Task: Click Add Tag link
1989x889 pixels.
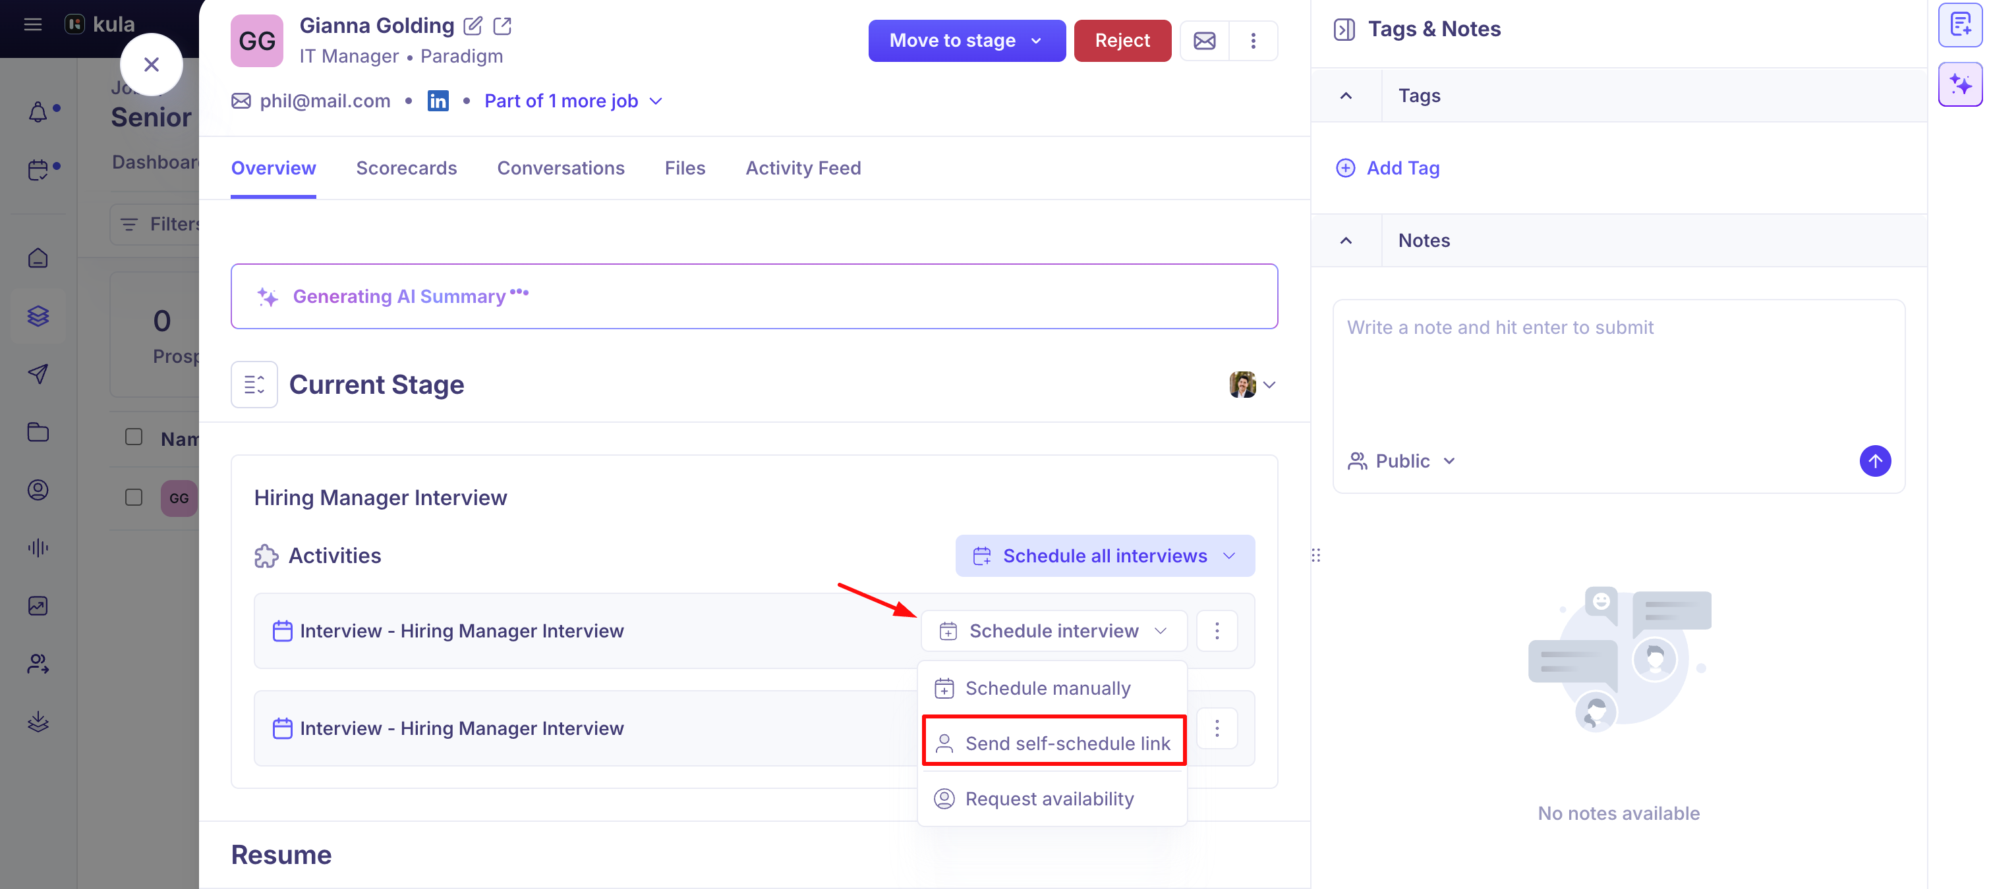Action: coord(1389,168)
